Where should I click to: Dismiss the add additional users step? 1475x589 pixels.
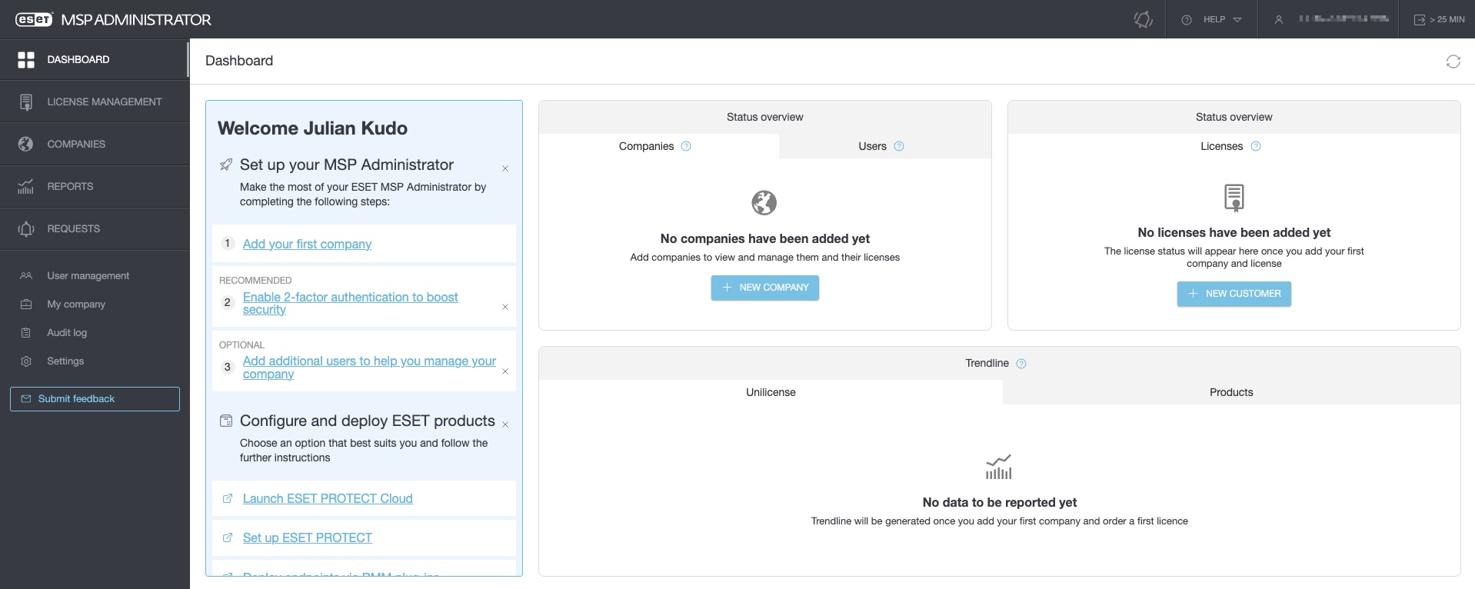pos(505,371)
